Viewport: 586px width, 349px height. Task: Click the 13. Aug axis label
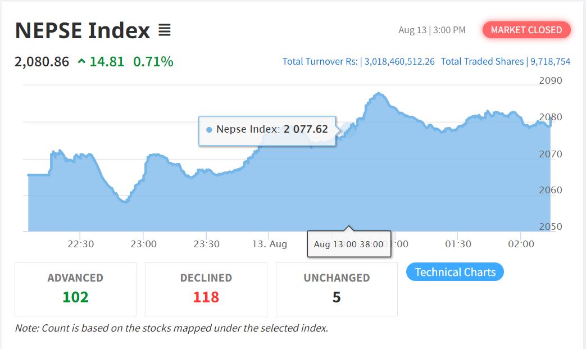(270, 244)
